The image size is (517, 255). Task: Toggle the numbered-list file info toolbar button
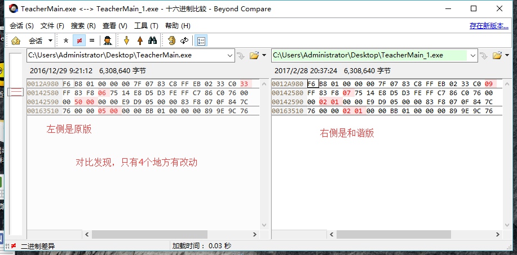(x=201, y=41)
